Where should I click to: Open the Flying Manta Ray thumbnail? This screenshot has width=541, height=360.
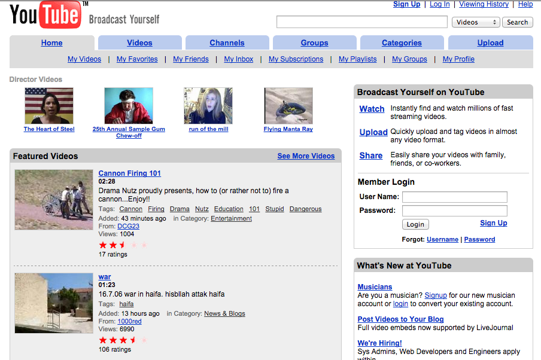click(x=288, y=106)
